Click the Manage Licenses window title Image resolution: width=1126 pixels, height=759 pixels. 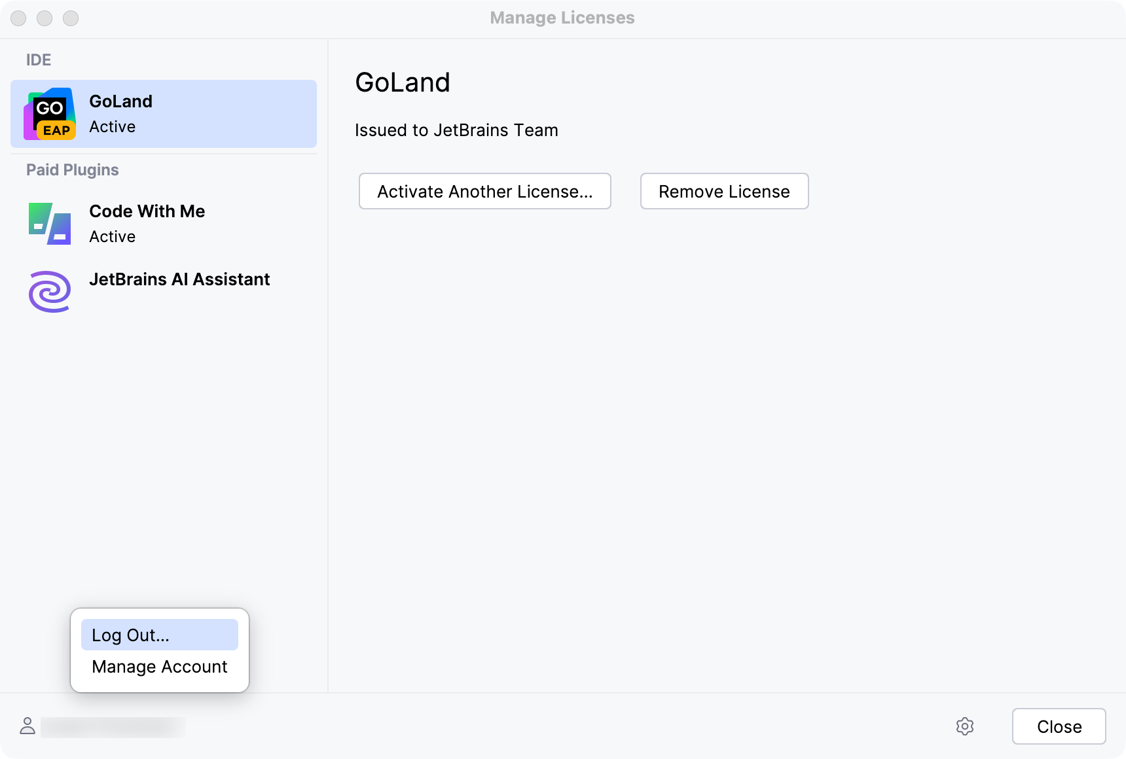[562, 18]
